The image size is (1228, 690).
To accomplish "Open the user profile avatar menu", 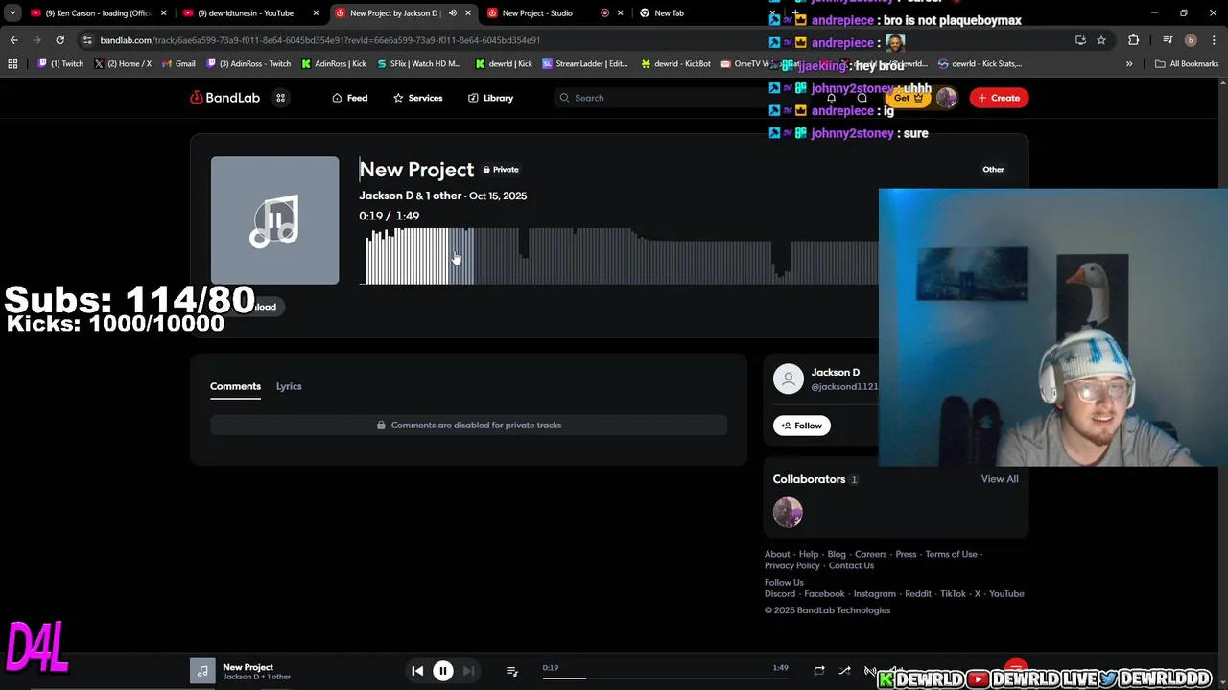I will click(x=947, y=98).
